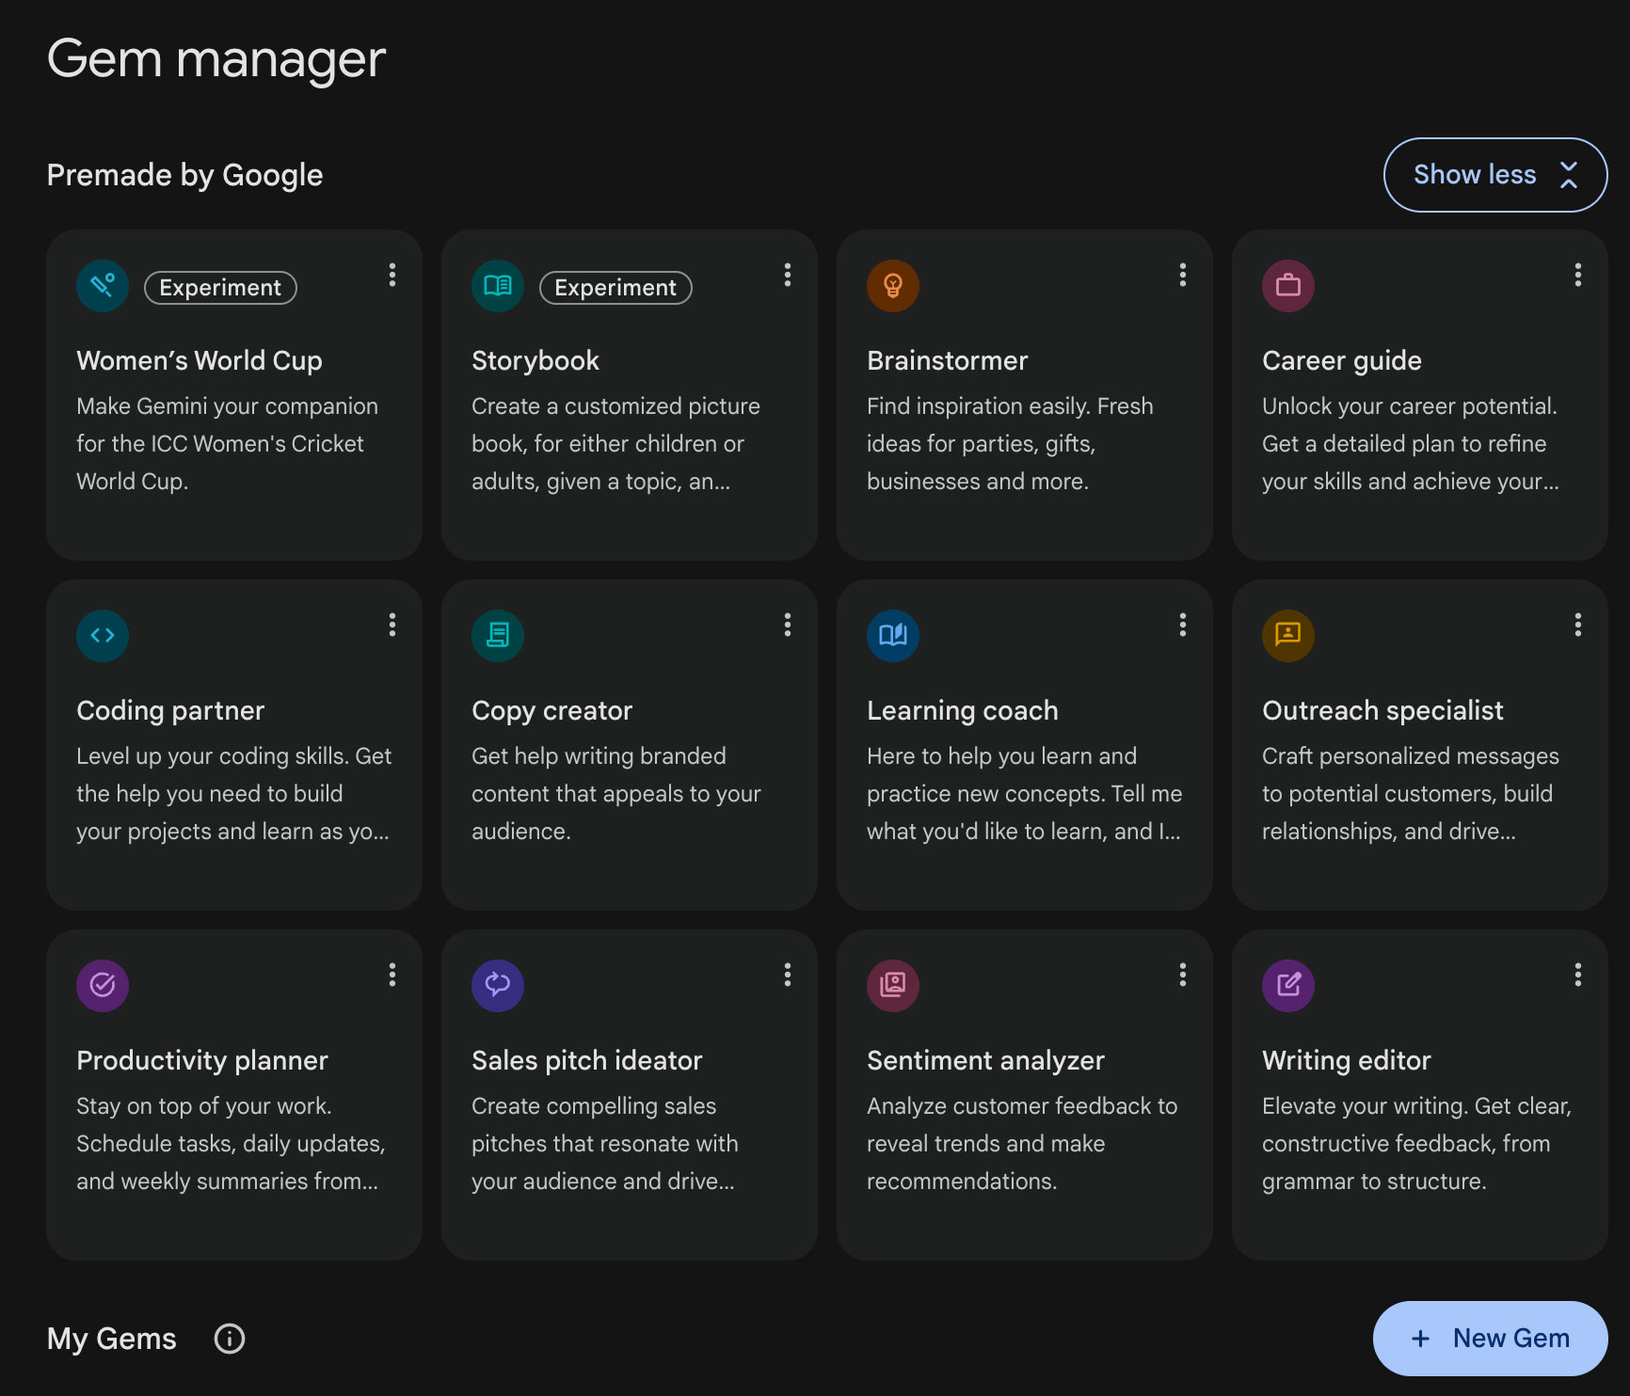Click the info icon beside My Gems
The image size is (1630, 1396).
(230, 1339)
